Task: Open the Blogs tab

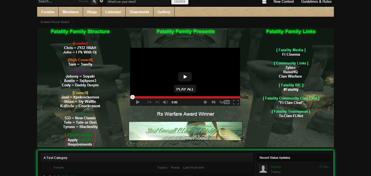Action: (x=92, y=12)
